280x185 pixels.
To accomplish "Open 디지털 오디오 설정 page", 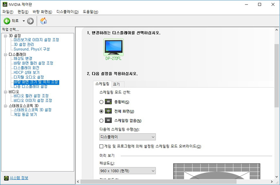I will (29, 77).
